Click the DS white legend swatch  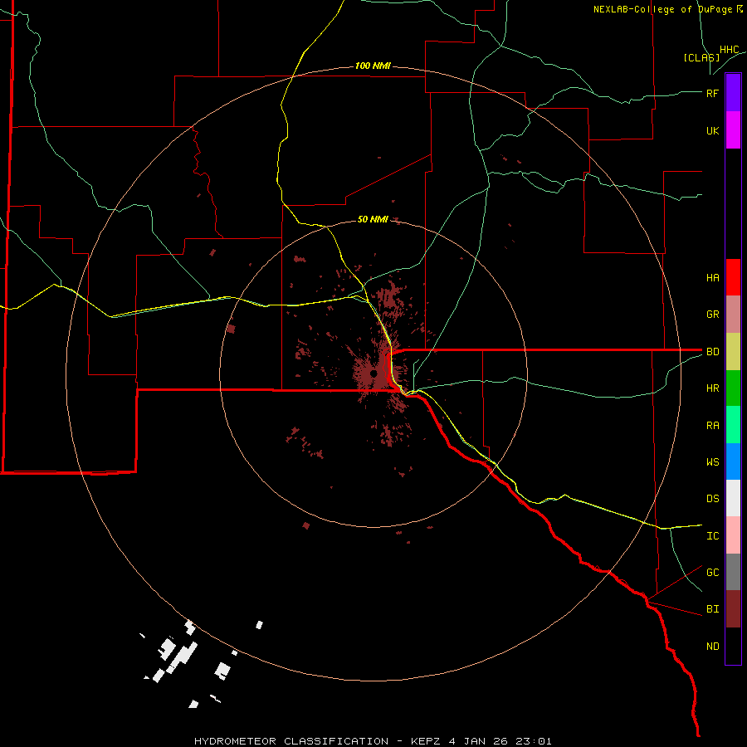point(733,498)
